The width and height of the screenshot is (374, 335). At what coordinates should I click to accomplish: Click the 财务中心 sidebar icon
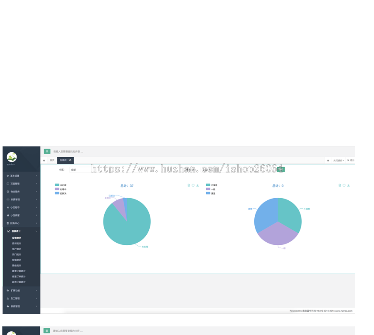click(x=7, y=223)
